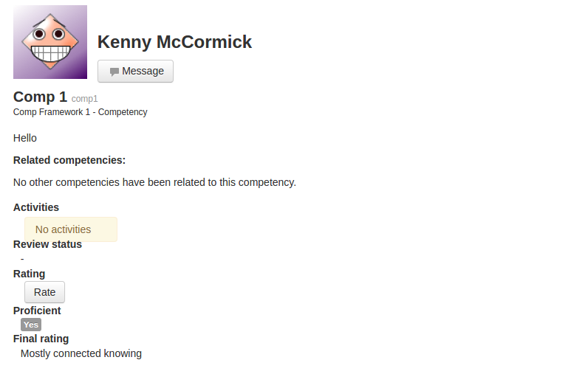Click the Comp Framework 1 - Competency path text
Viewport: 571px width, 374px height.
point(80,112)
